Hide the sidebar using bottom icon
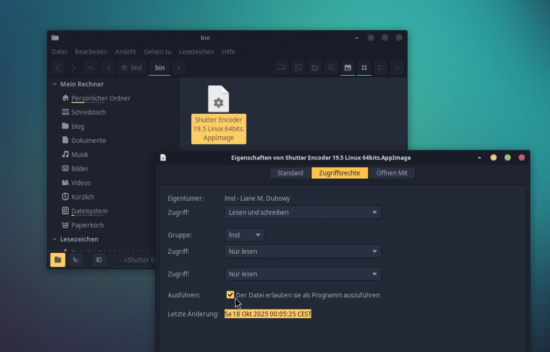 pyautogui.click(x=99, y=260)
